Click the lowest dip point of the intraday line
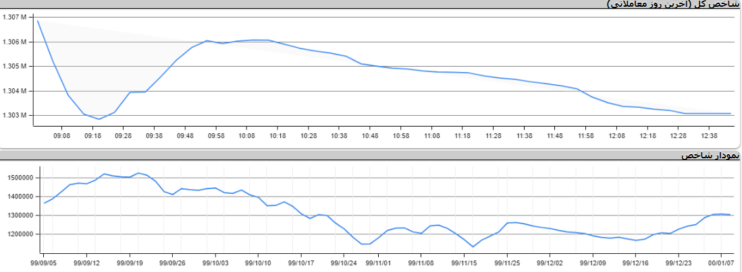This screenshot has width=742, height=272. [99, 119]
